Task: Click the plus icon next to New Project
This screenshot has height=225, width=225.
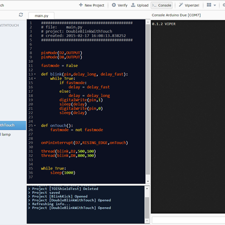Action: (81, 5)
